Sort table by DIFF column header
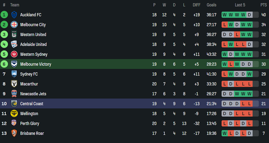The image size is (269, 143). (x=197, y=5)
